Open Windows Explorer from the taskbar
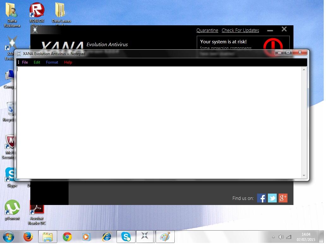Image resolution: width=326 pixels, height=248 pixels. 48,237
